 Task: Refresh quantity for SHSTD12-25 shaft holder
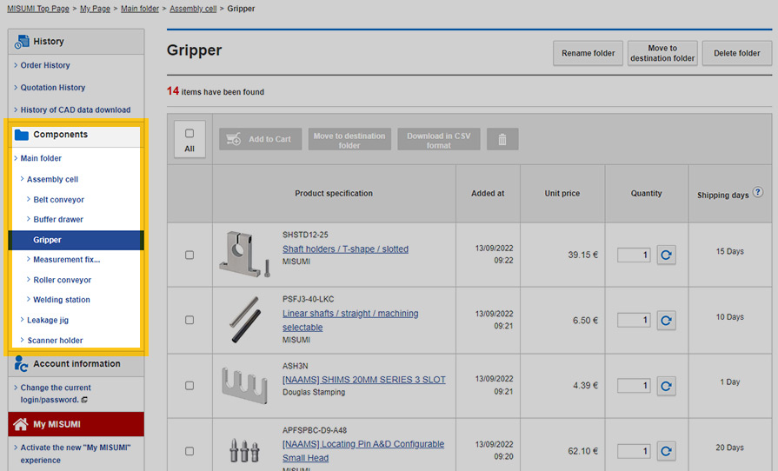point(666,255)
